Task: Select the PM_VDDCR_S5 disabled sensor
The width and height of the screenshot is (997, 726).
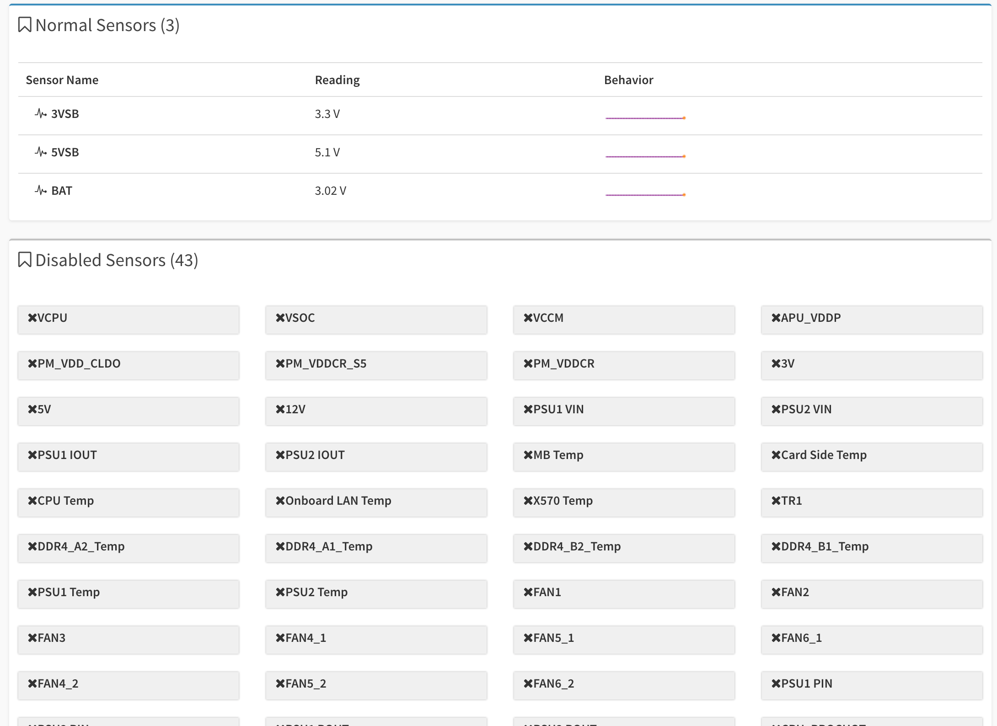Action: click(376, 365)
